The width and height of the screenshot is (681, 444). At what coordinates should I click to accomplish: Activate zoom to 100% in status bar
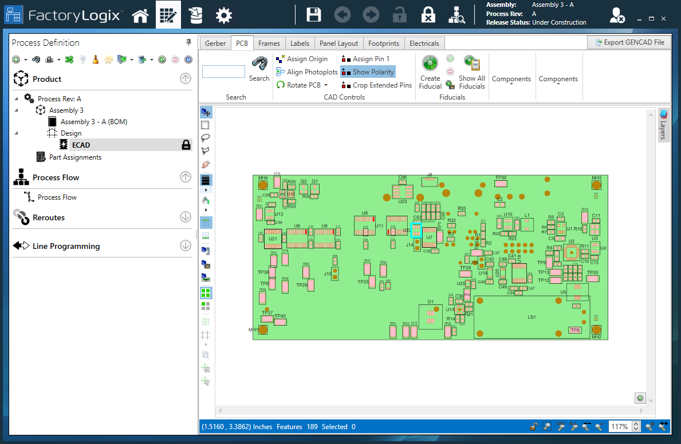tap(561, 426)
